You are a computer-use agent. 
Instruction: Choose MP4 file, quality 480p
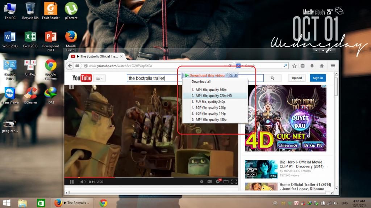(x=215, y=120)
